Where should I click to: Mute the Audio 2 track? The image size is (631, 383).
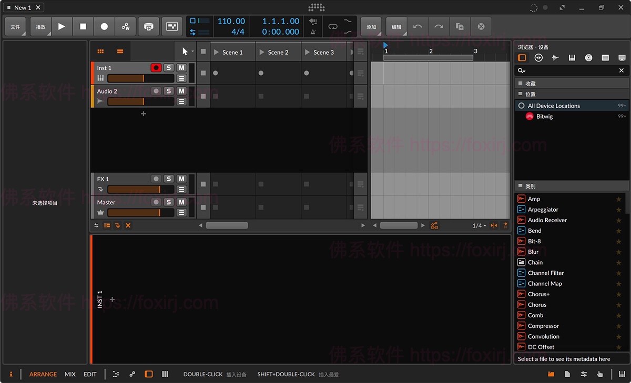(181, 91)
